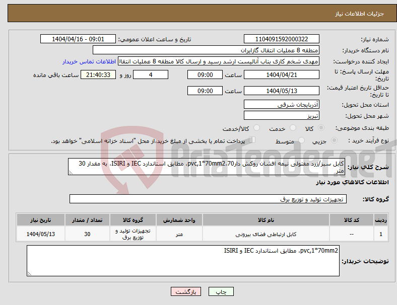Select the جزیی purchase type radio
Viewport: 397px width, 305px height.
click(x=334, y=140)
